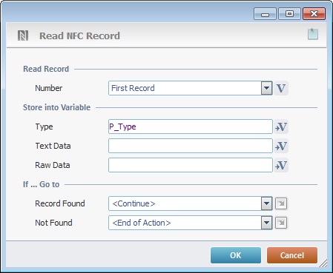Click the Type field containing P_Type
Image resolution: width=333 pixels, height=273 pixels.
[x=191, y=127]
